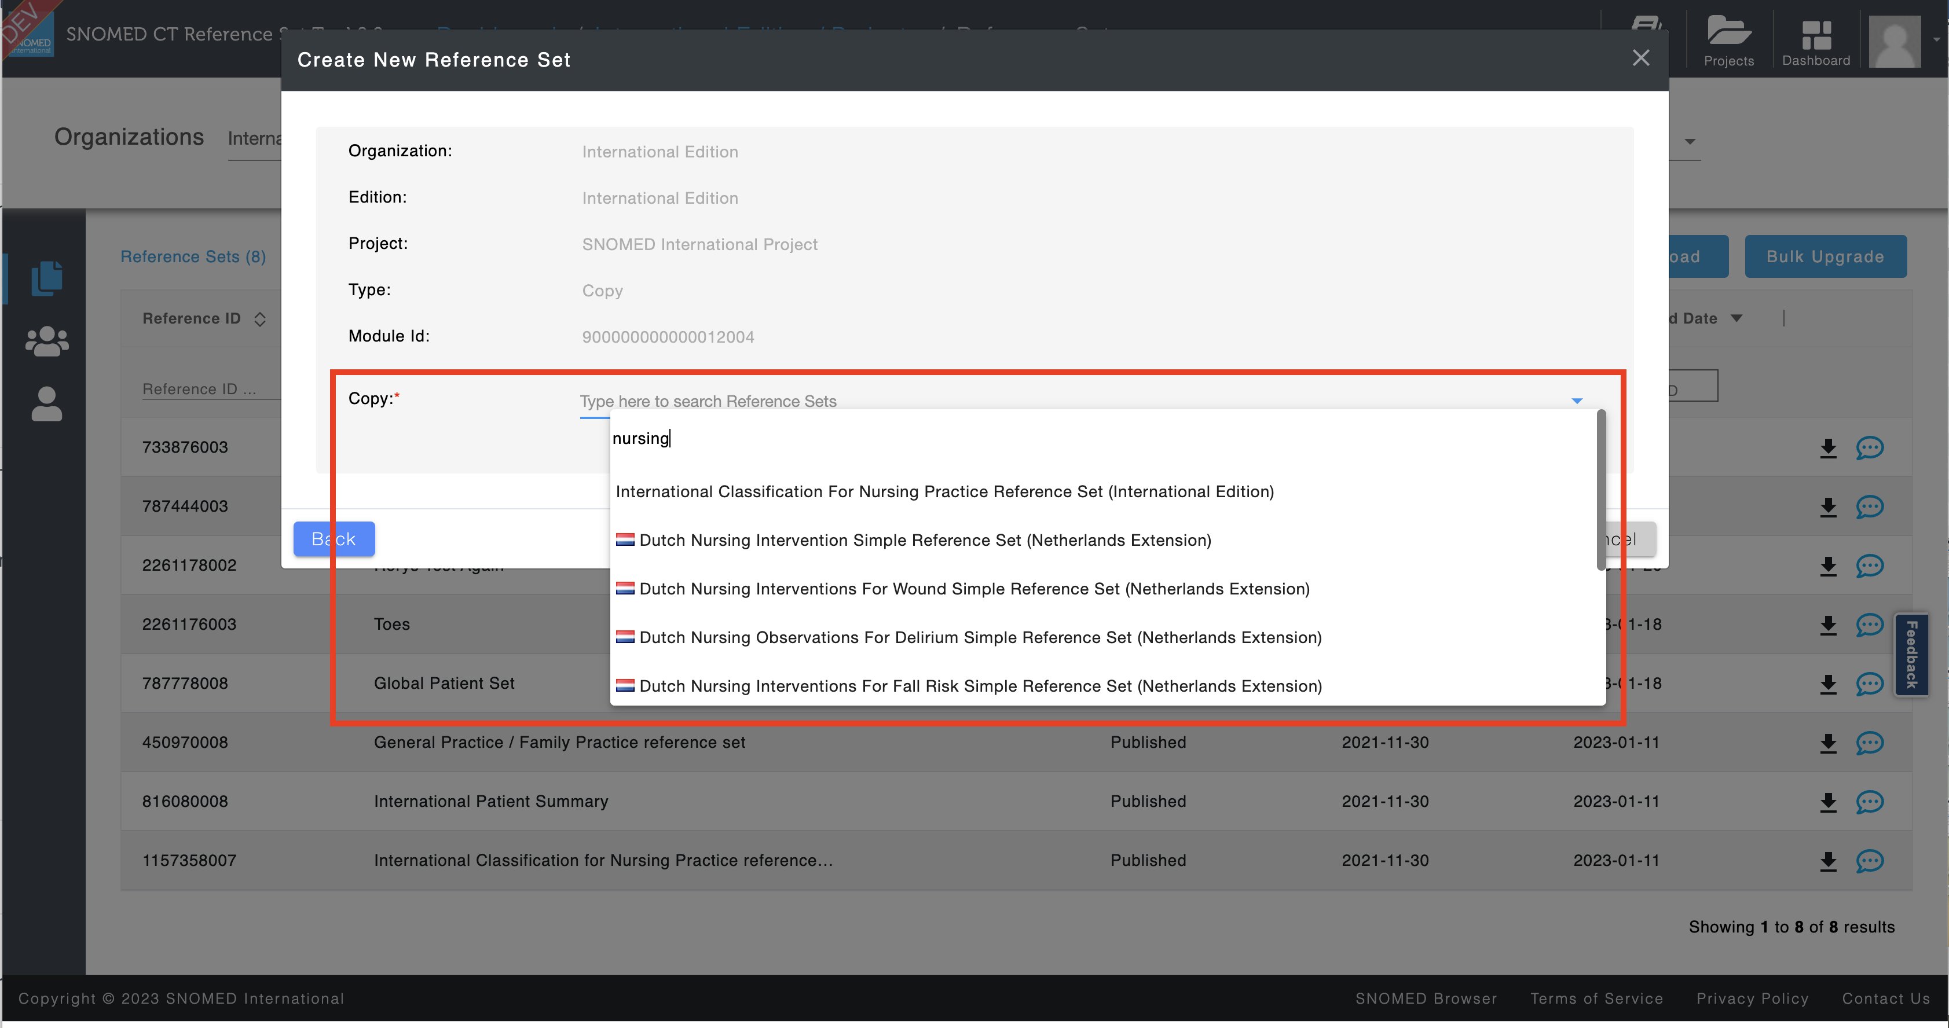1949x1028 pixels.
Task: Click the dropdown list scrollbar
Action: [1601, 490]
